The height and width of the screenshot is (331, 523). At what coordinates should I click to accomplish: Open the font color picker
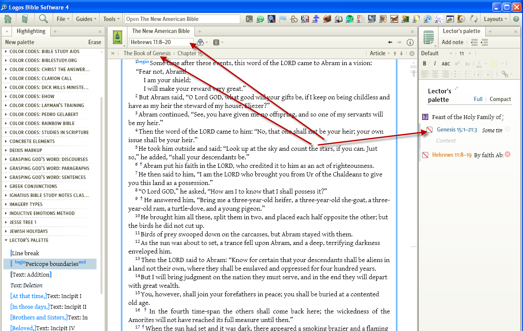(x=479, y=64)
